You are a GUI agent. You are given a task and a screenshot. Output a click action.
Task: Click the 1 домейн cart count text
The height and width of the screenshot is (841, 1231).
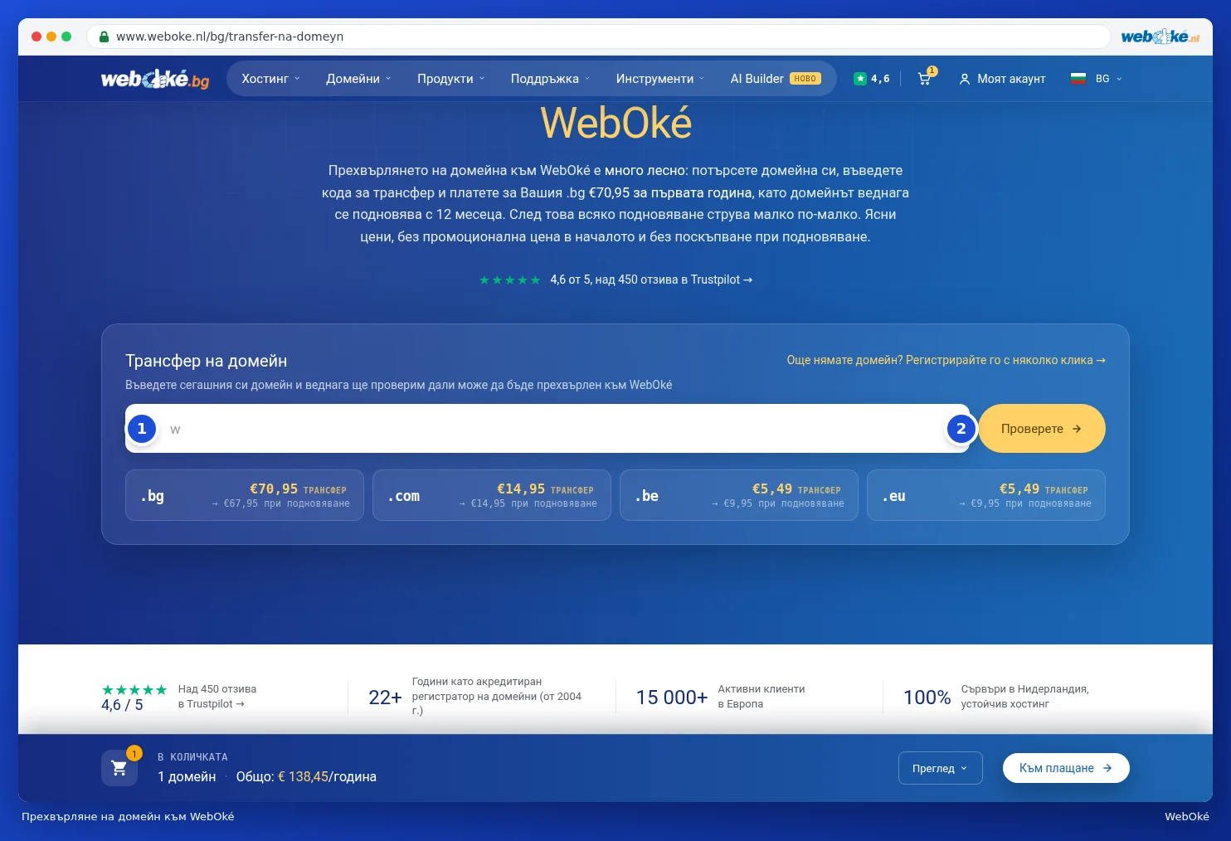[x=187, y=777]
